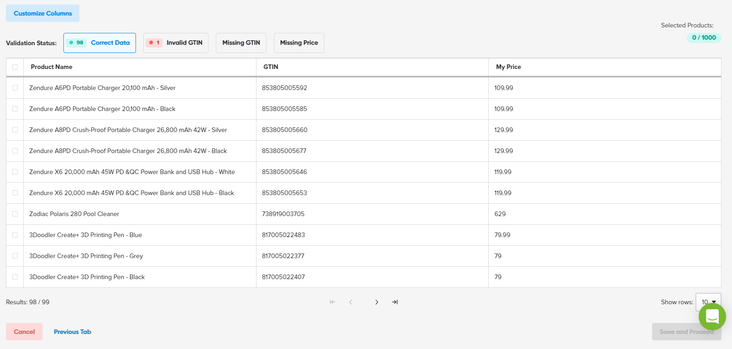The height and width of the screenshot is (349, 732).
Task: Click the Save and Proceed button
Action: click(x=686, y=332)
